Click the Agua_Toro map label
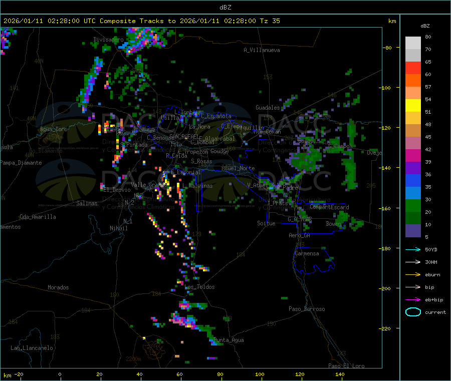Viewport: 451px width, 381px height. click(54, 129)
